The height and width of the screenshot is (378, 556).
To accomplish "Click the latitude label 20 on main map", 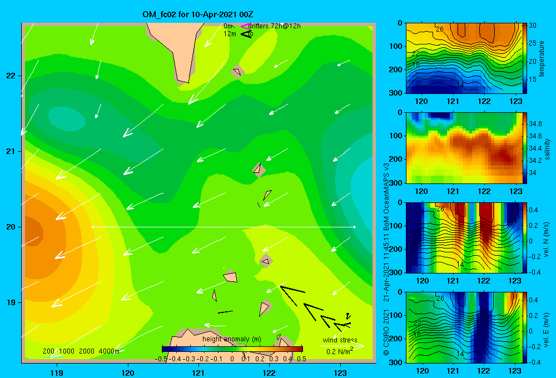I will (11, 227).
